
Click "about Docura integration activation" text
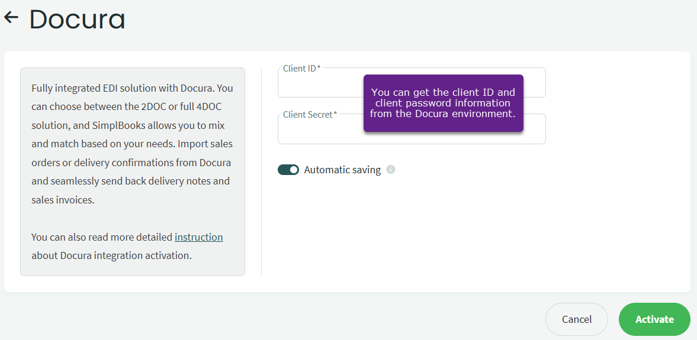pos(111,255)
